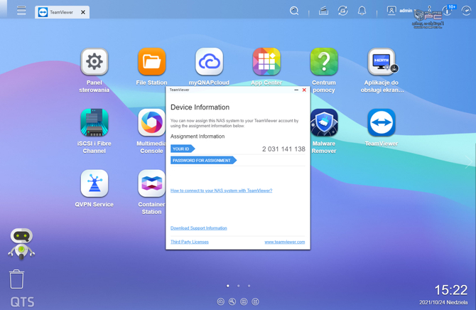Viewport: 476px width, 310px height.
Task: Open the recycle bin
Action: [16, 279]
